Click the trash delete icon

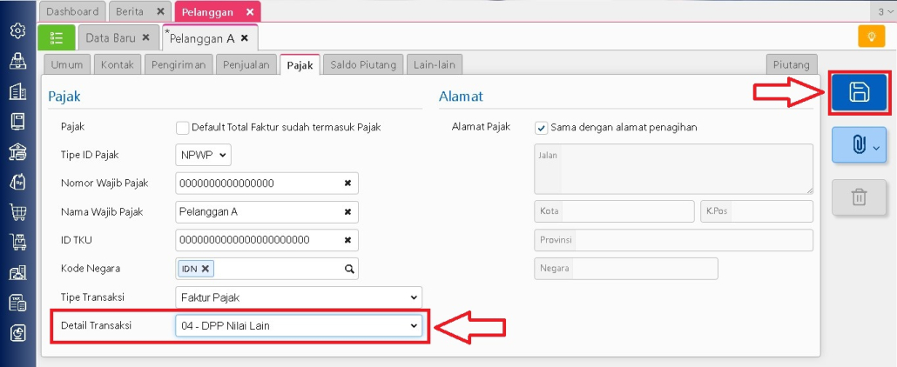(859, 197)
